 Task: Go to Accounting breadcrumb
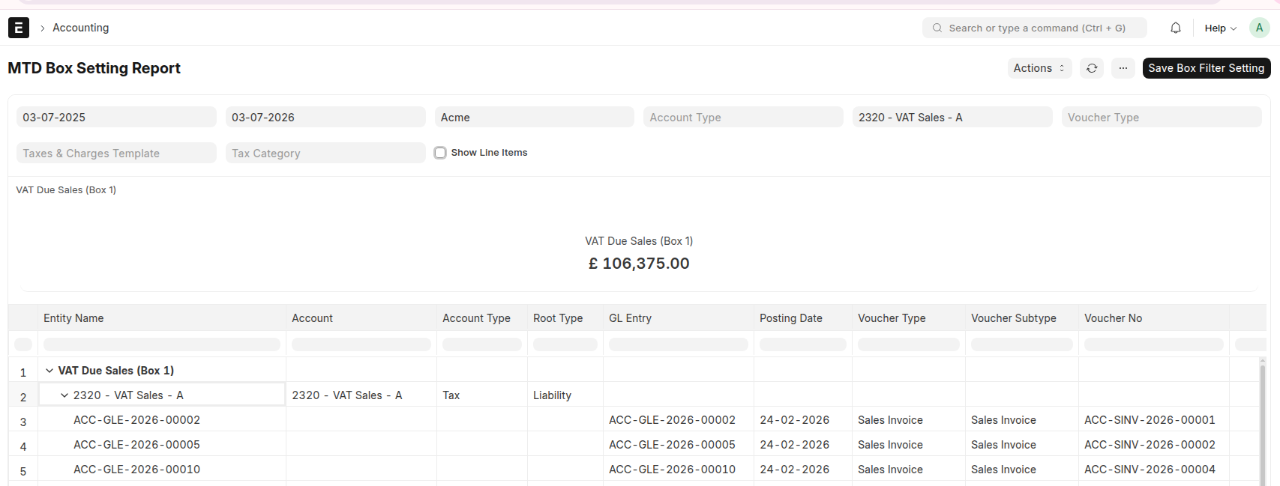tap(81, 28)
